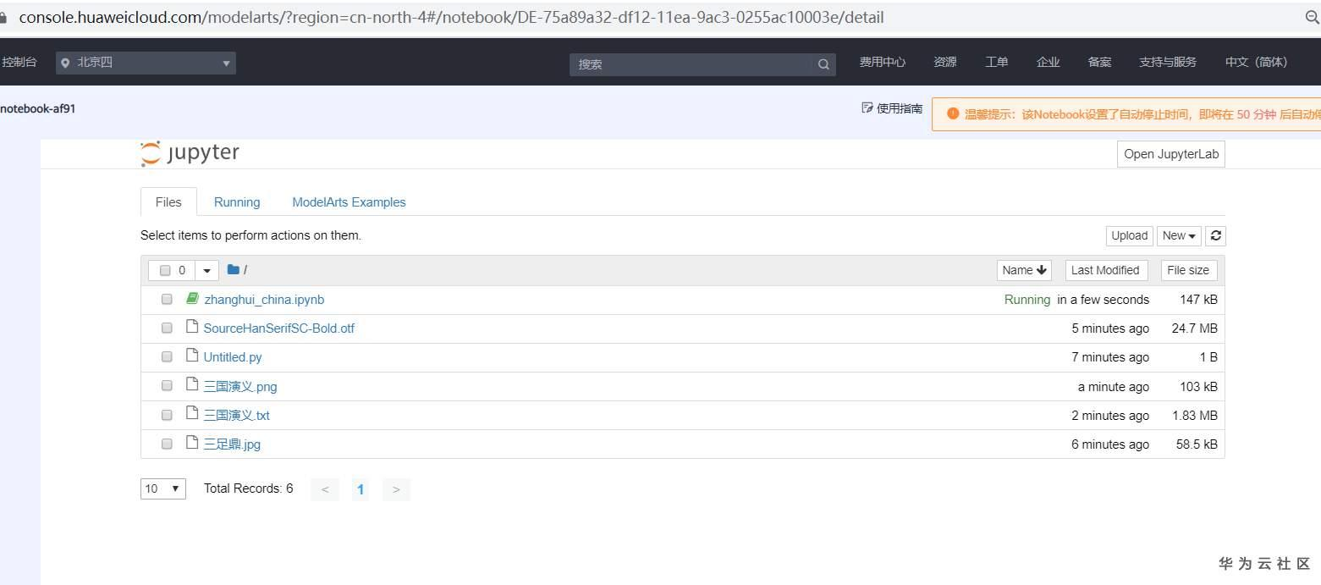Click the file icon beside SourceHanSerifSC-Bold.otf
The image size is (1321, 585).
click(192, 328)
